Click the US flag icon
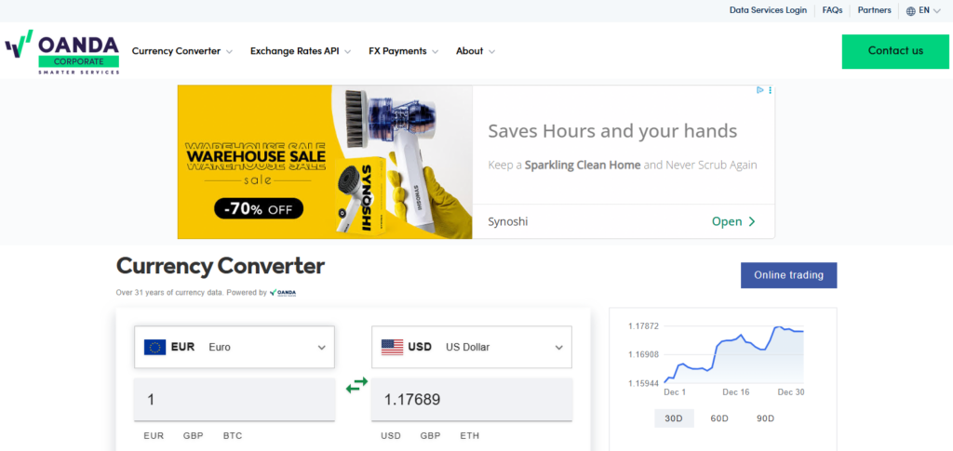This screenshot has height=451, width=953. click(x=393, y=347)
